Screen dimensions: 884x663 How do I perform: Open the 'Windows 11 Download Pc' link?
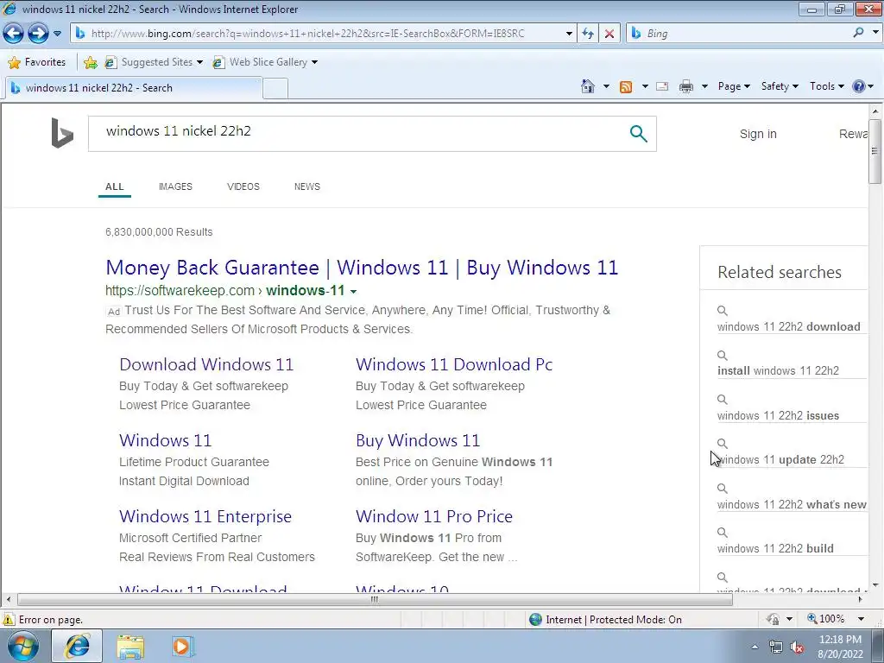coord(454,365)
